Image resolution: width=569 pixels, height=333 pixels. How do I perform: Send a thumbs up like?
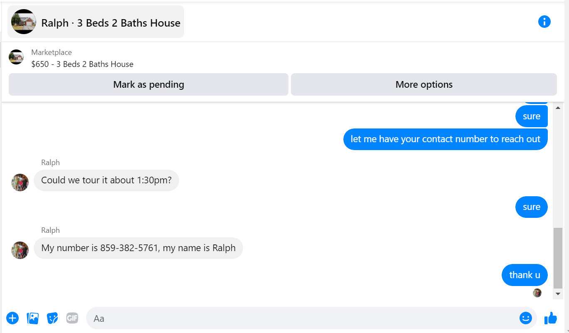tap(550, 318)
